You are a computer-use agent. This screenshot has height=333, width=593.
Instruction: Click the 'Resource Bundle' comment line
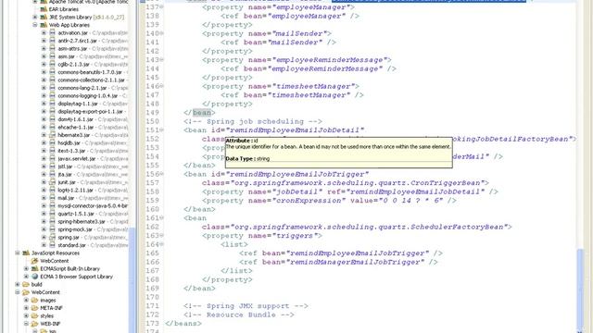click(239, 314)
